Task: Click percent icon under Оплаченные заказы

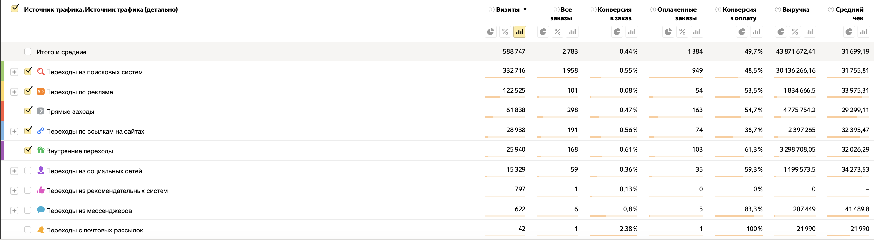Action: click(682, 32)
